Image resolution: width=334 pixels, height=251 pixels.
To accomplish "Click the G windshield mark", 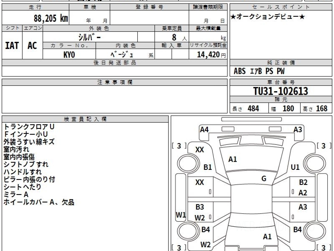I will pos(264,179).
